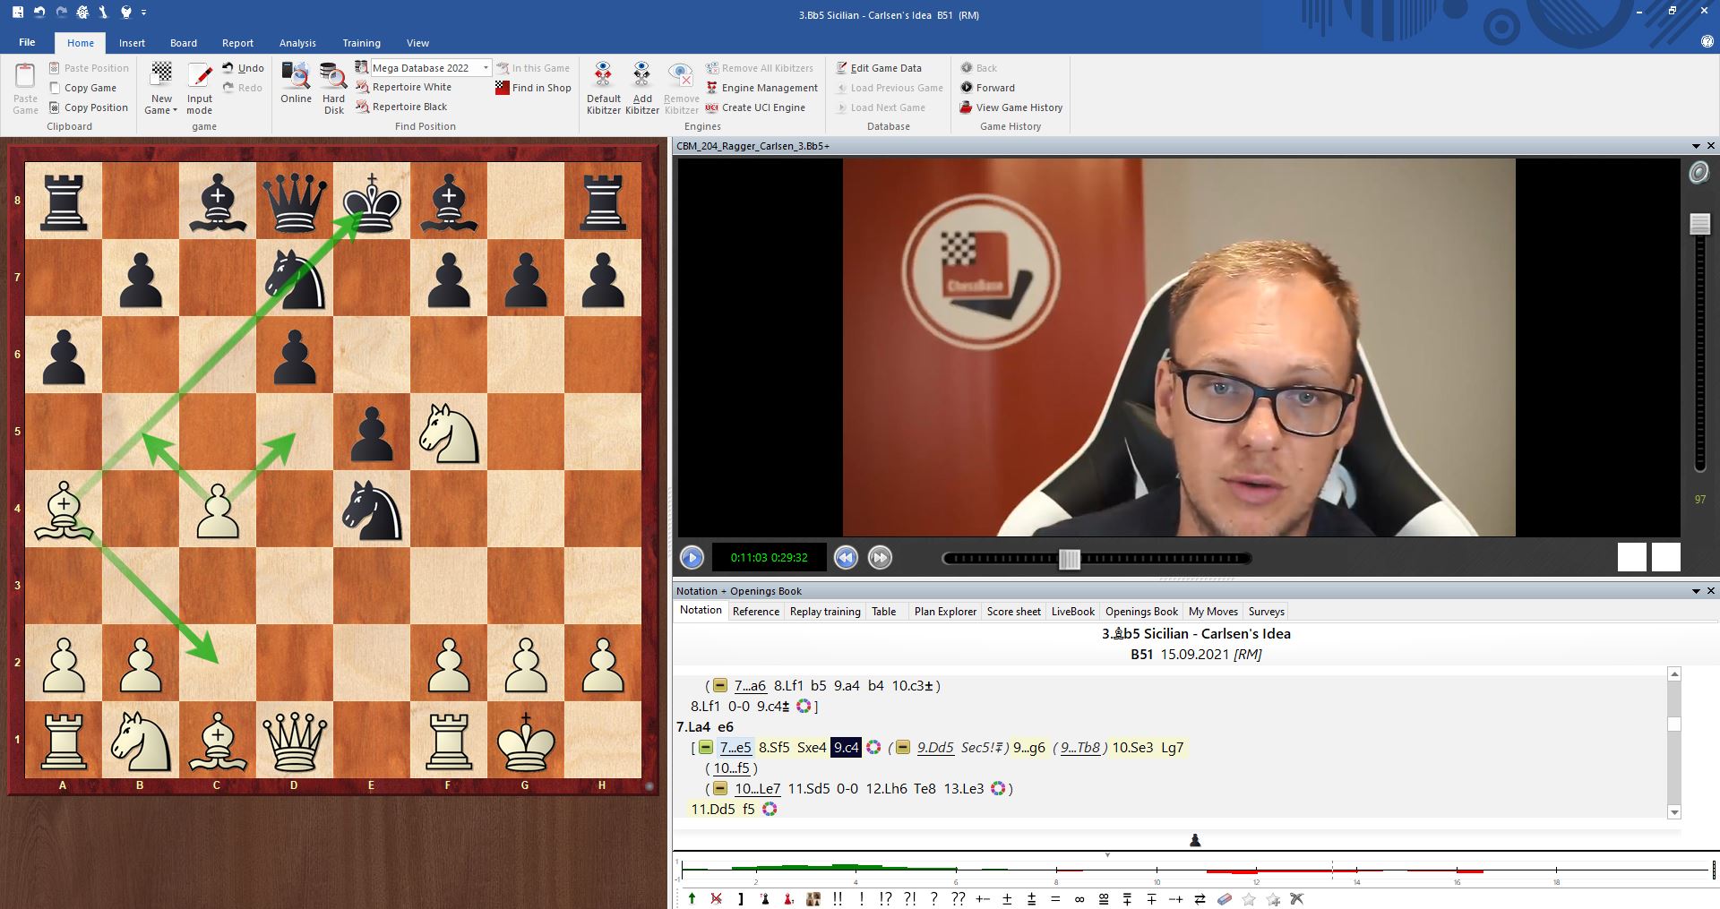
Task: Toggle fold marker before 7...a6 line
Action: click(720, 686)
